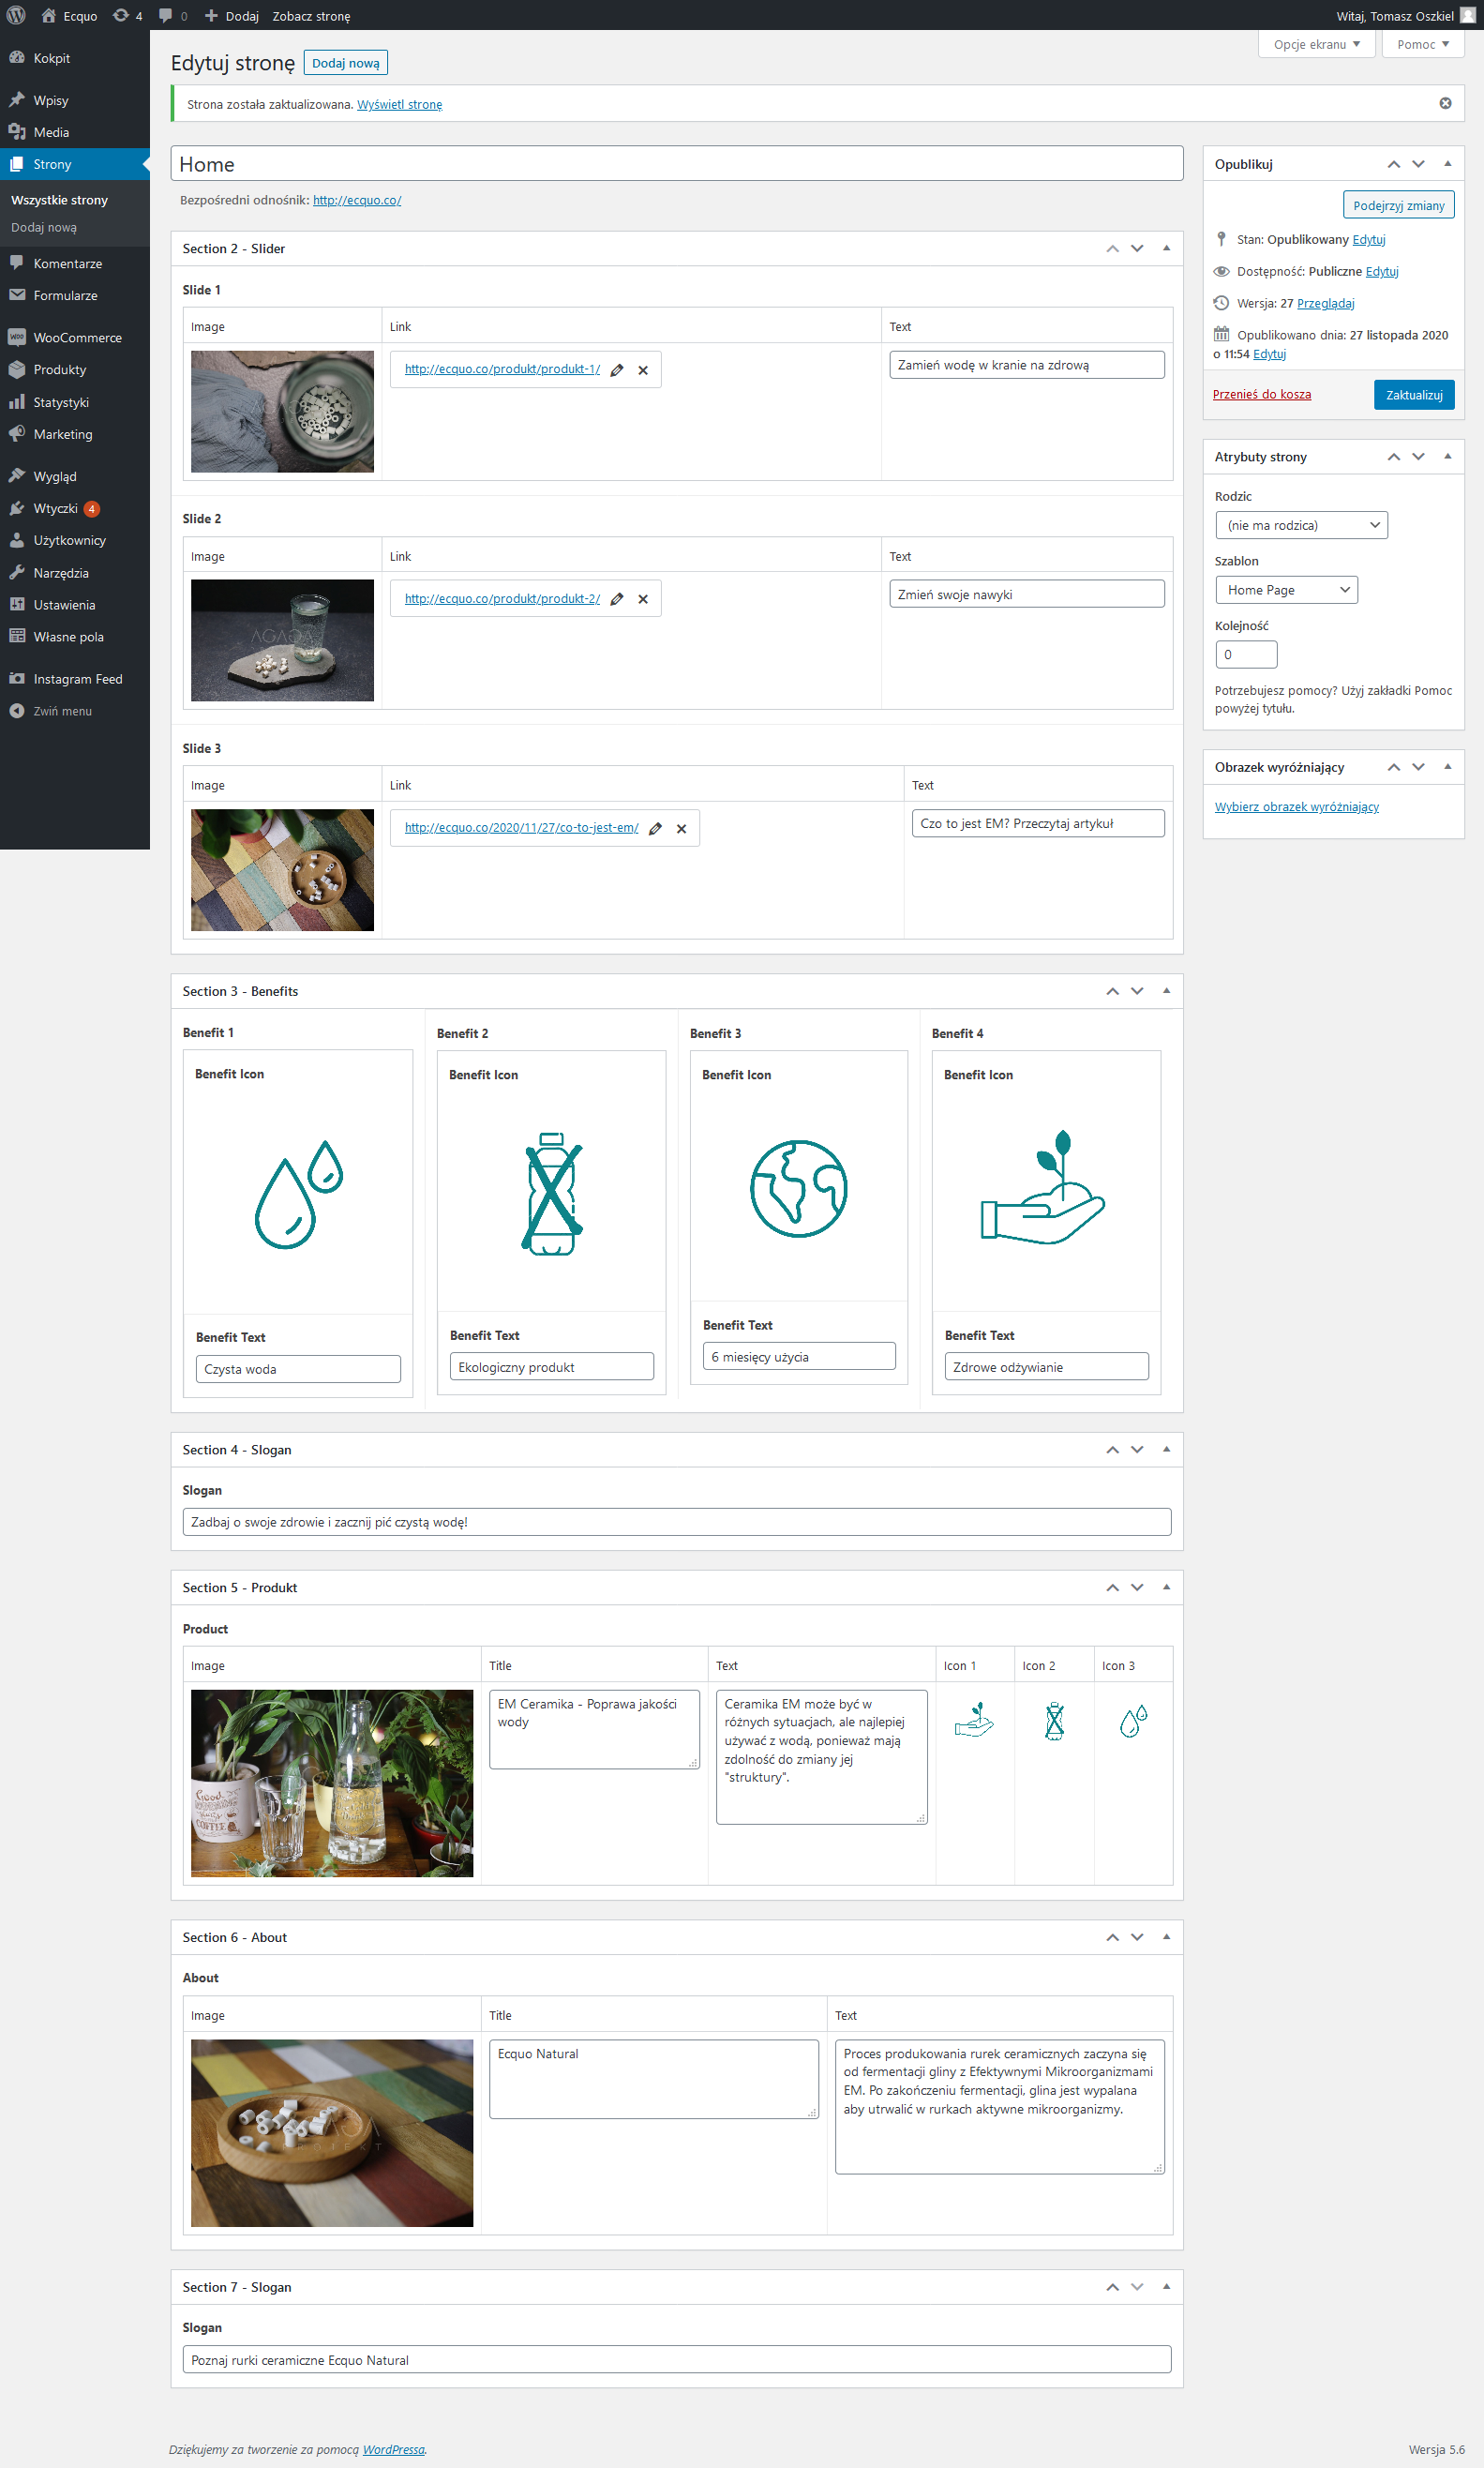This screenshot has width=1484, height=2468.
Task: Open the updates icon showing 4
Action: click(x=127, y=15)
